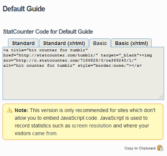Click the Copy to Clipboard link

point(140,148)
